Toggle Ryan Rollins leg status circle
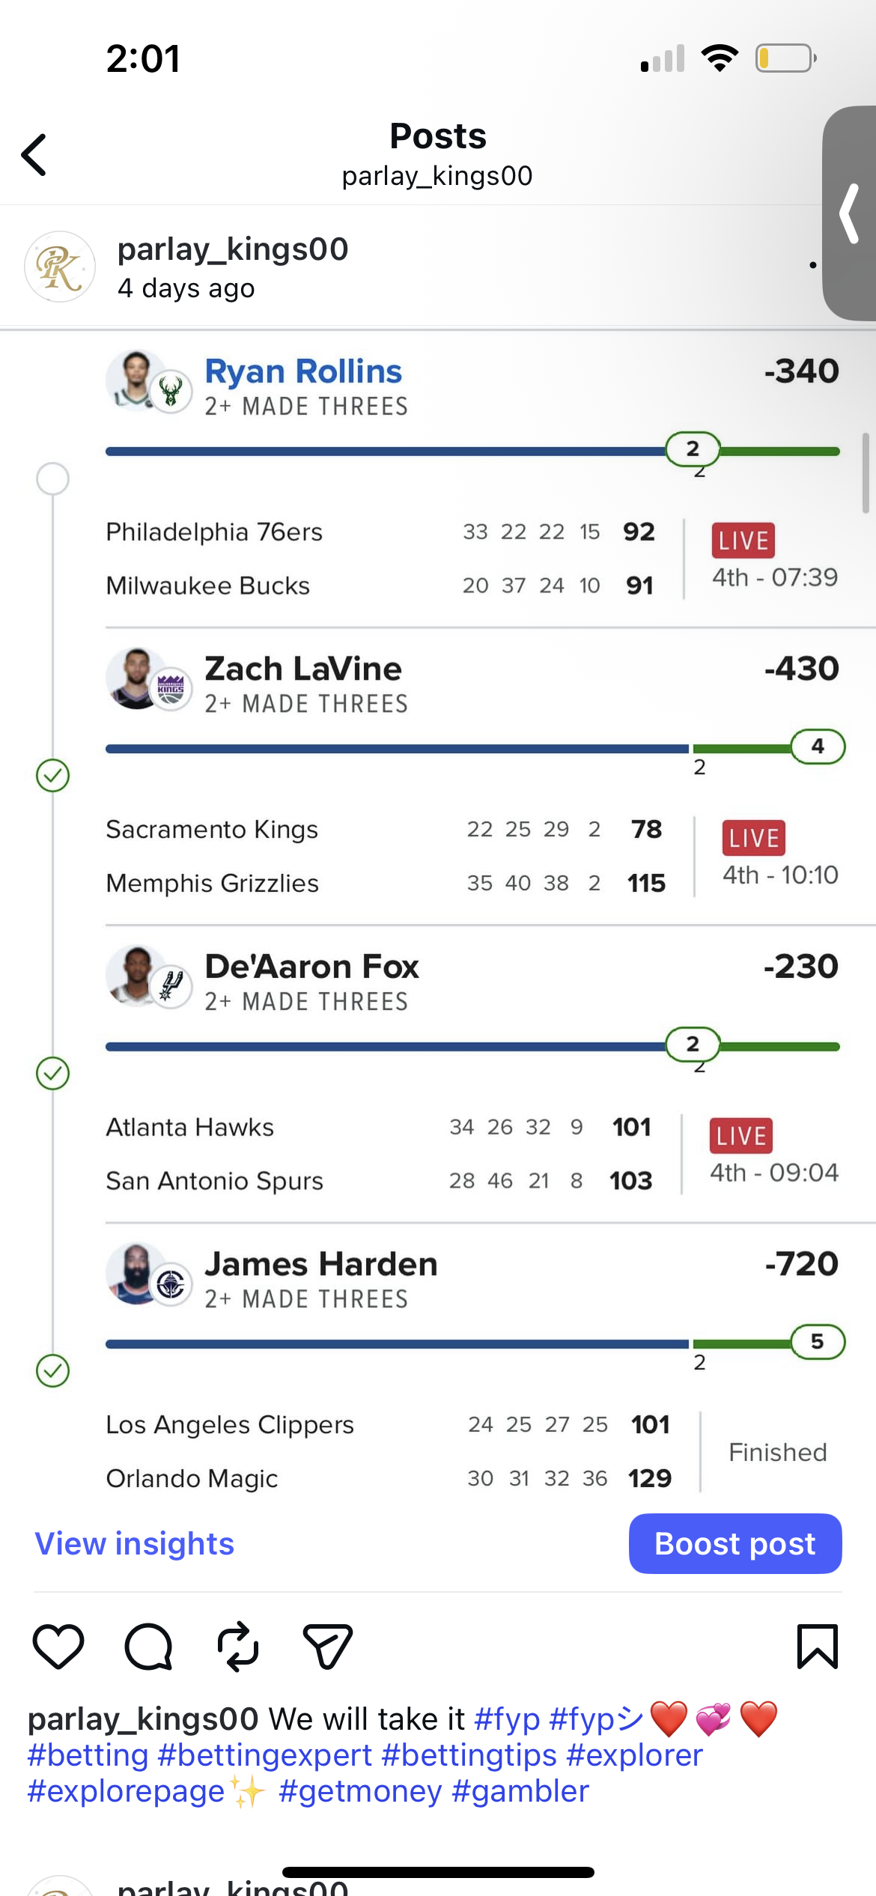This screenshot has width=876, height=1896. (x=53, y=478)
